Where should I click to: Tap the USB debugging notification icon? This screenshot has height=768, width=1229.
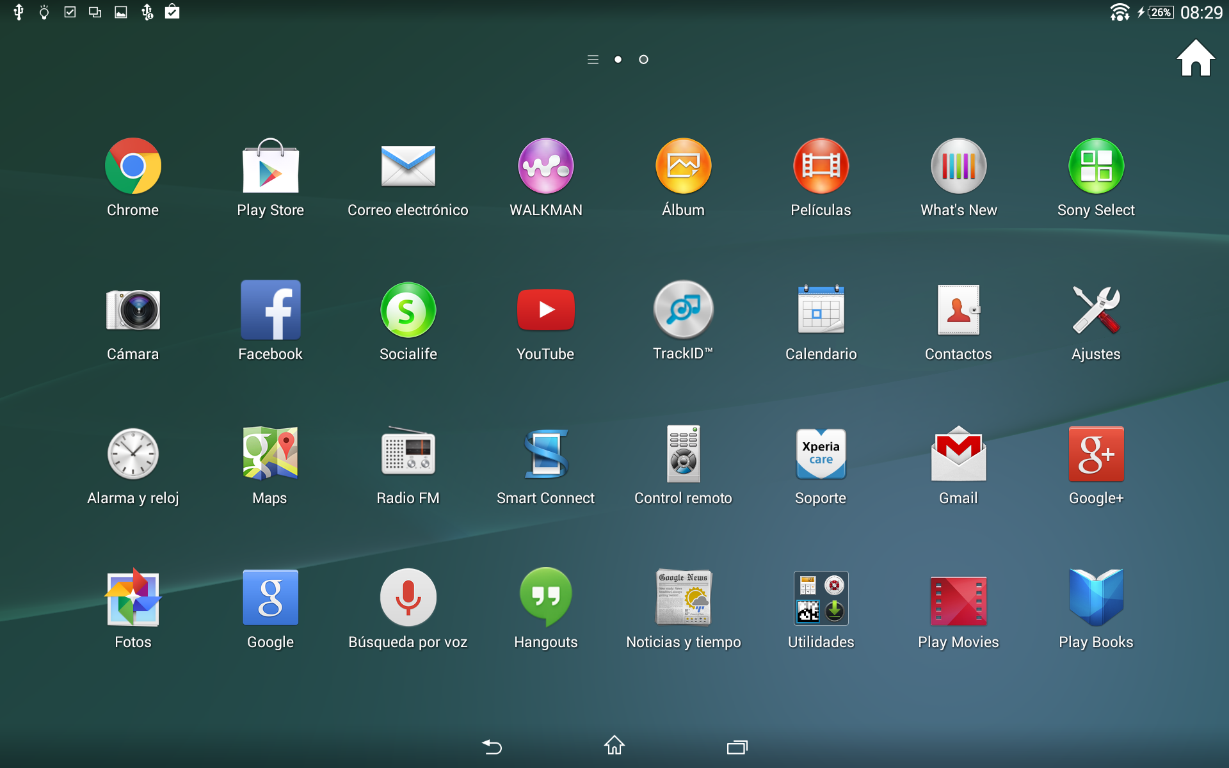pos(147,12)
